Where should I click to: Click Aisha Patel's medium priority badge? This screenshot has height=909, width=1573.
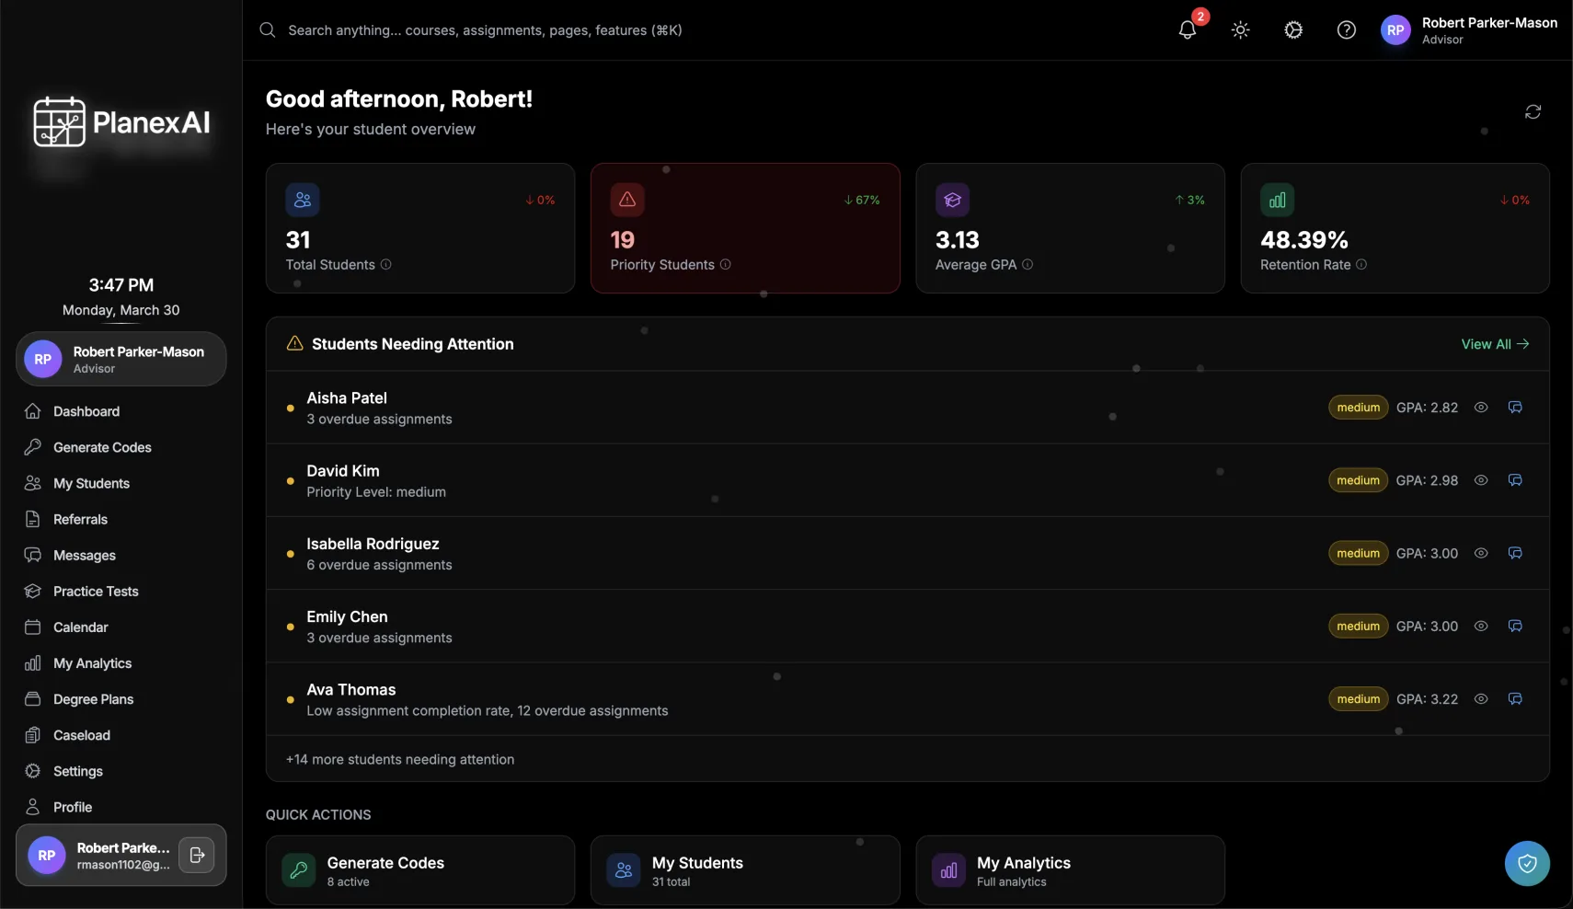pyautogui.click(x=1358, y=408)
